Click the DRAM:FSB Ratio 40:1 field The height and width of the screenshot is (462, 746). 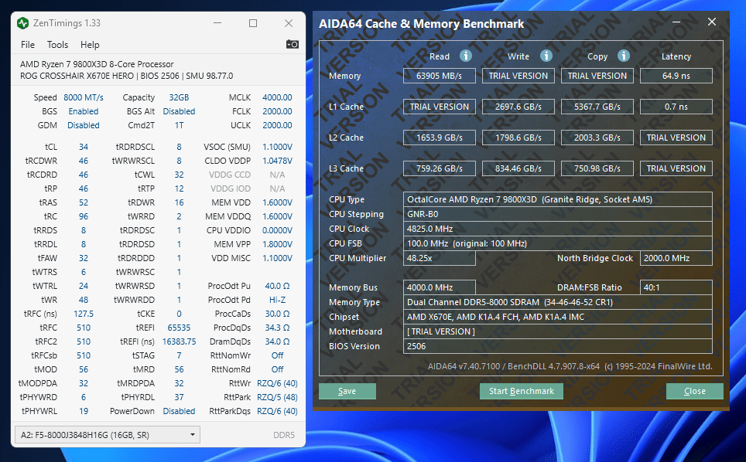[x=676, y=287]
